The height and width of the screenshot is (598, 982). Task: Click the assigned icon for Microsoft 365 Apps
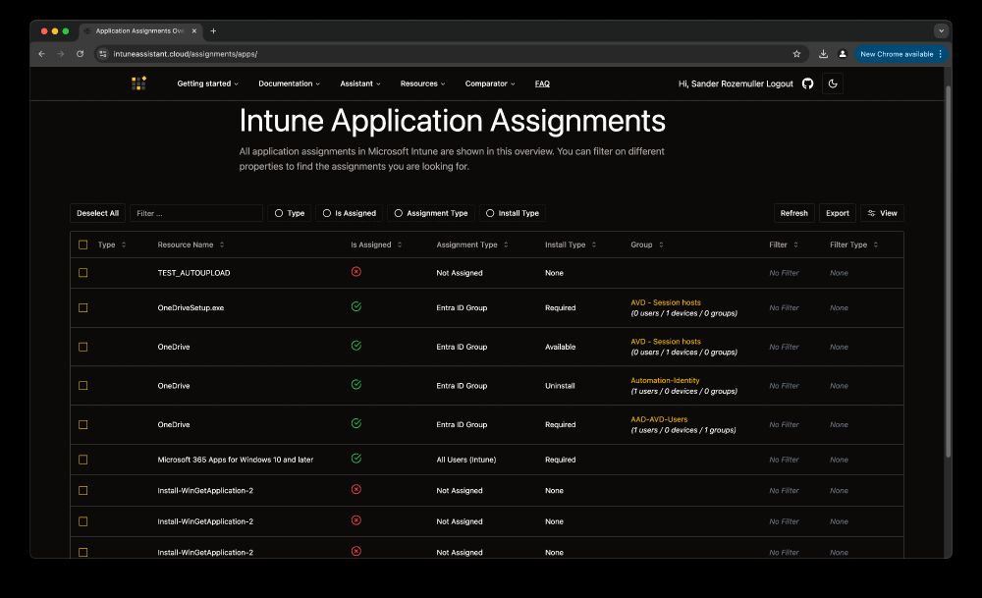pyautogui.click(x=356, y=459)
